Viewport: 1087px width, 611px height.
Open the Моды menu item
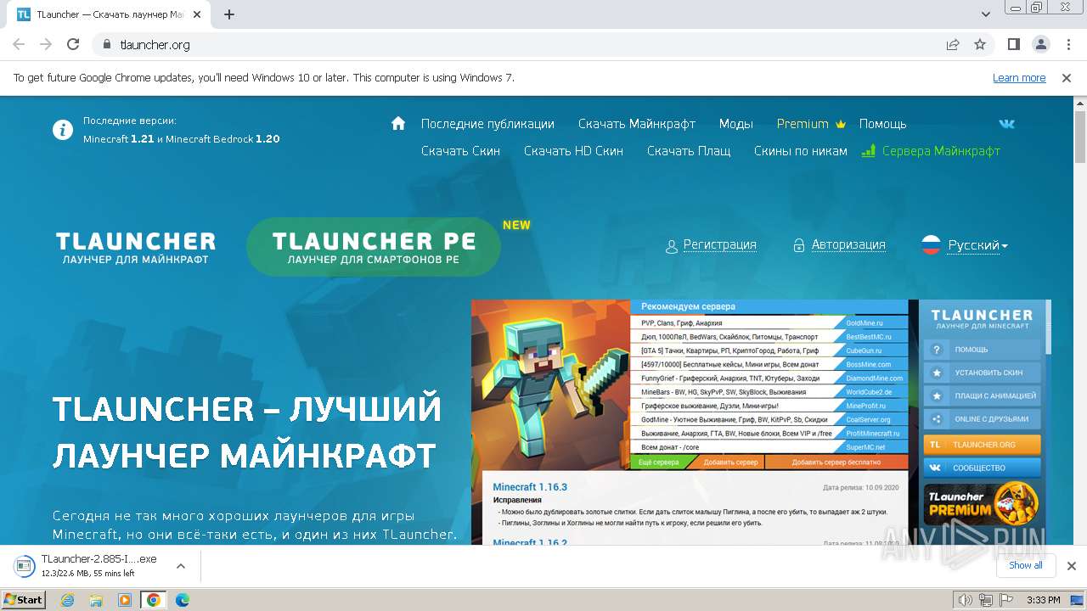point(736,124)
